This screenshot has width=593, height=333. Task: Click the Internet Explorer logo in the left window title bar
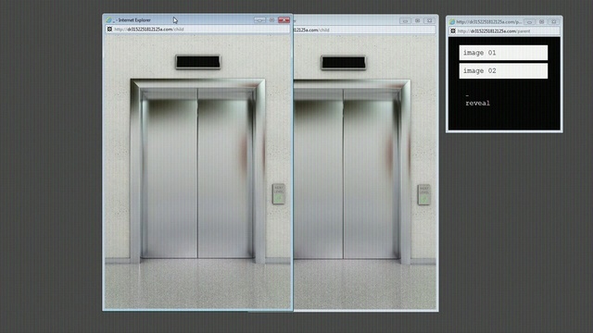109,20
